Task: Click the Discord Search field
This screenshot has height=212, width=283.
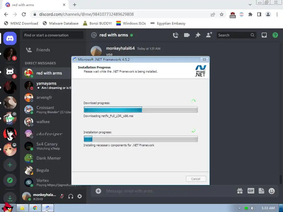Action: 236,35
